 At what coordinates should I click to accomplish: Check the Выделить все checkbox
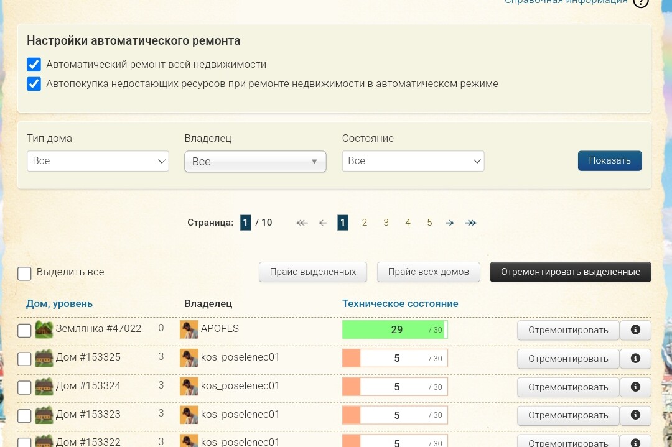coord(24,274)
